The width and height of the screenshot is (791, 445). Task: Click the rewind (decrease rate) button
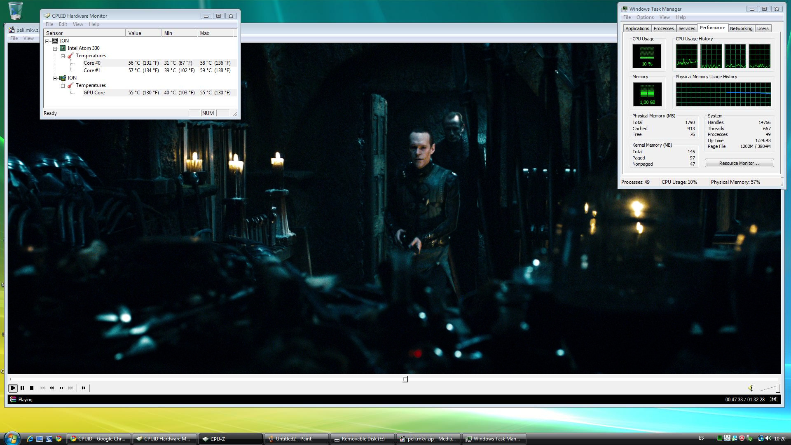click(x=51, y=388)
